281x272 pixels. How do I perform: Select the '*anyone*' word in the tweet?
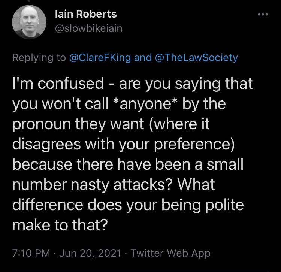point(145,104)
